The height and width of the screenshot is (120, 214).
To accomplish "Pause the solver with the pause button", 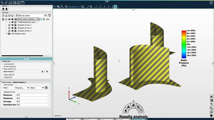I will [16, 19].
